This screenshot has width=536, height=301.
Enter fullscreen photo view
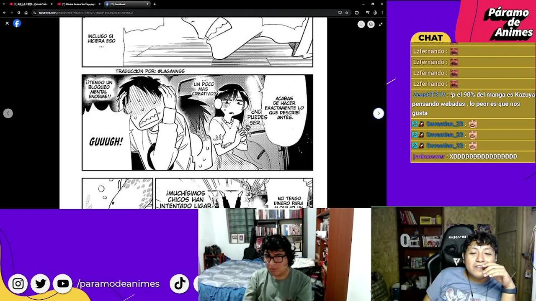tap(381, 24)
